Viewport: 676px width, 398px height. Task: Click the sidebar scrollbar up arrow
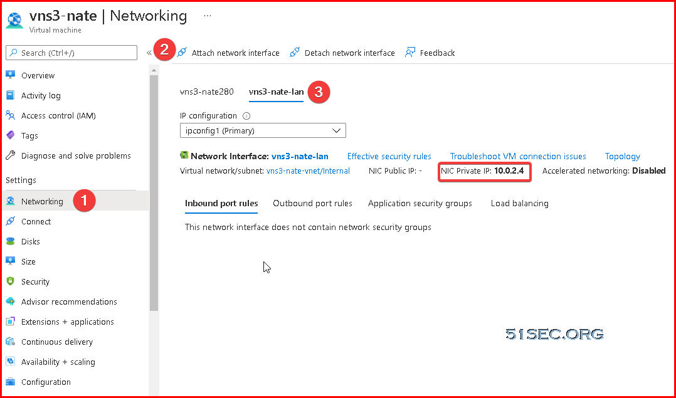(x=154, y=70)
